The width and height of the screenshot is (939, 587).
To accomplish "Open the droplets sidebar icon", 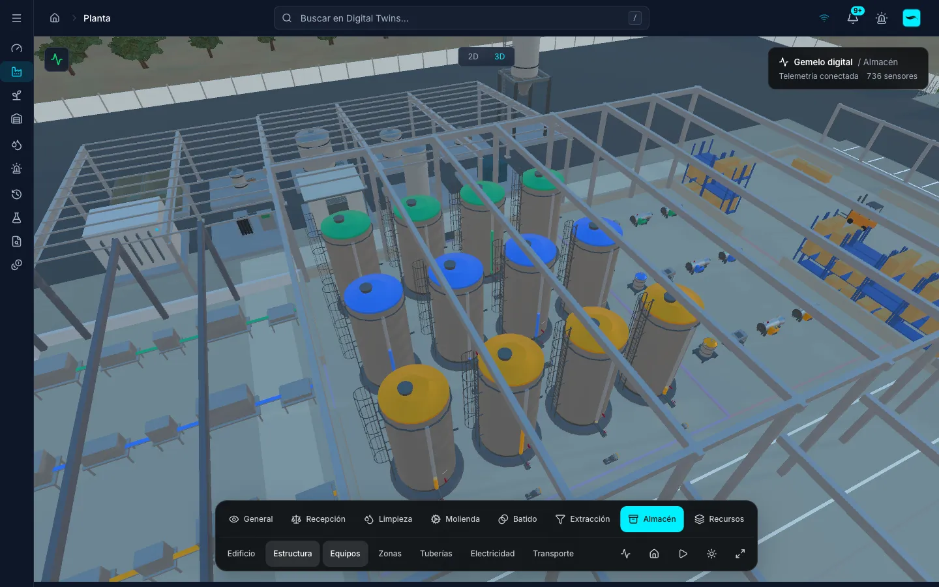I will (x=17, y=145).
